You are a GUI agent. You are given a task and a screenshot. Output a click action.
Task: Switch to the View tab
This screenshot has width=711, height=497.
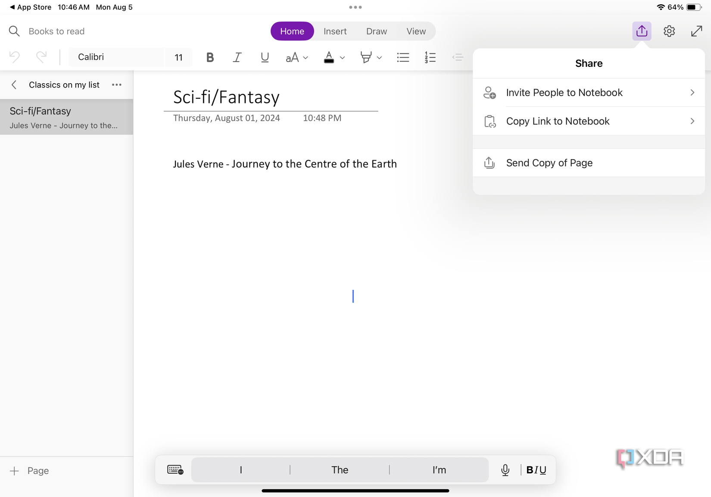tap(416, 31)
